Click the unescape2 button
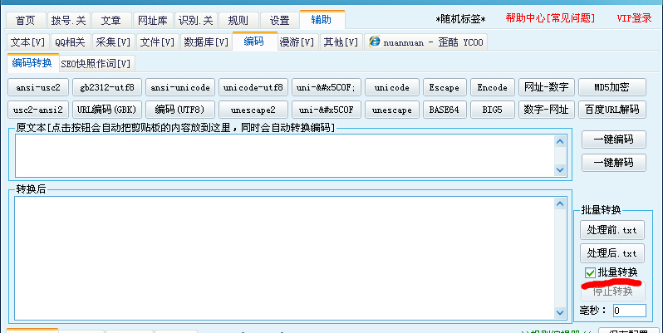This screenshot has height=333, width=663. pos(253,110)
